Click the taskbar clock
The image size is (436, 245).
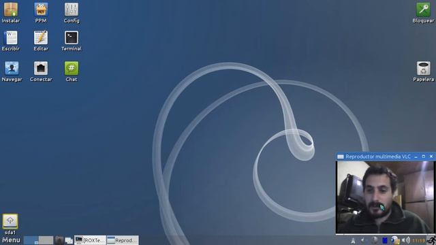point(418,240)
